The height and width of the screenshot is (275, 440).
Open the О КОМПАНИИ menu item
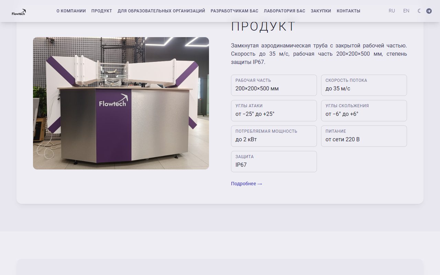point(71,11)
